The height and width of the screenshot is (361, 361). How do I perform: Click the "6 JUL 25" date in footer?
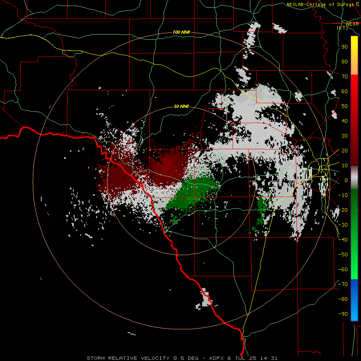[x=242, y=358]
